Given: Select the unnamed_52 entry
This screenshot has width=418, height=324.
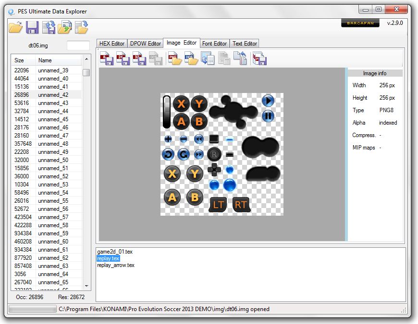Looking at the screenshot, I should [x=47, y=176].
